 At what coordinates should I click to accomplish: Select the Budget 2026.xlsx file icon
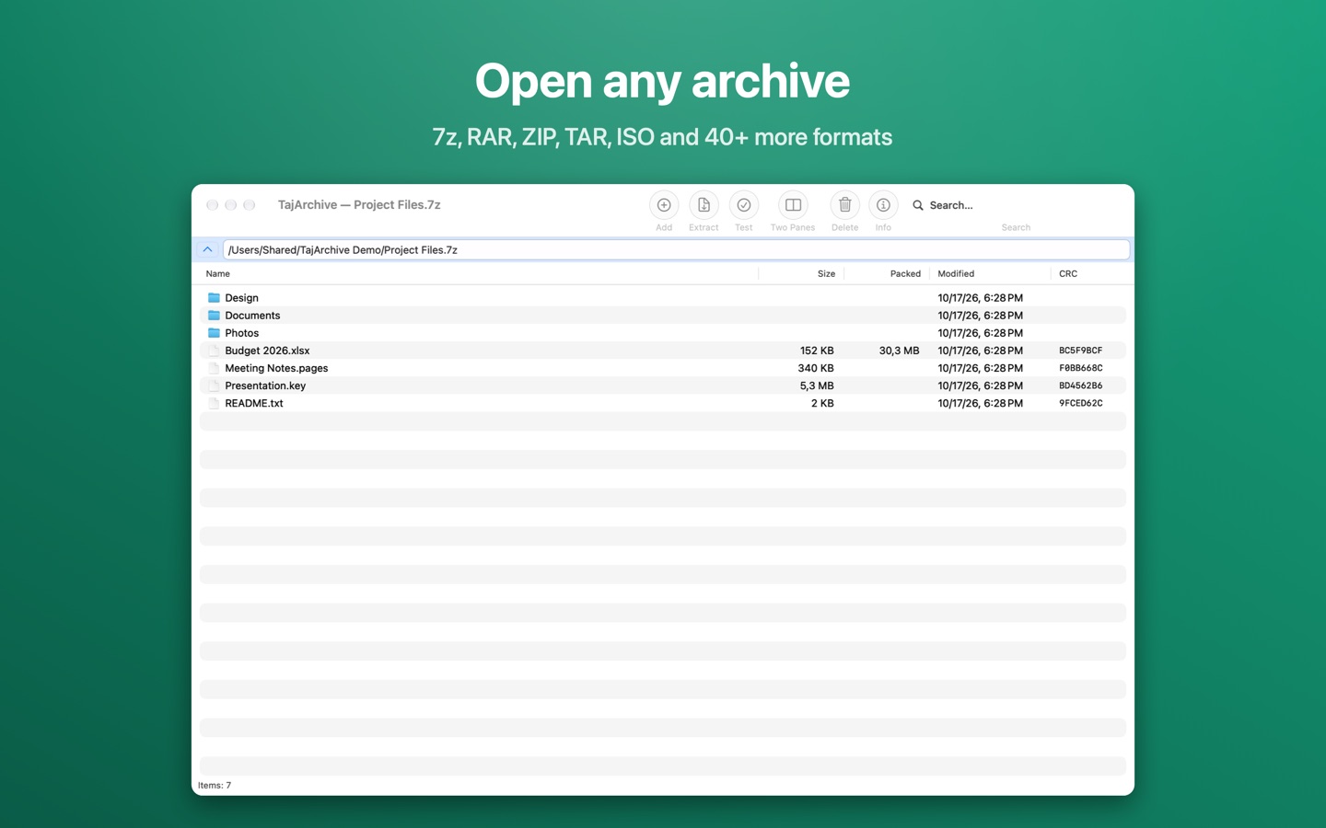click(214, 351)
